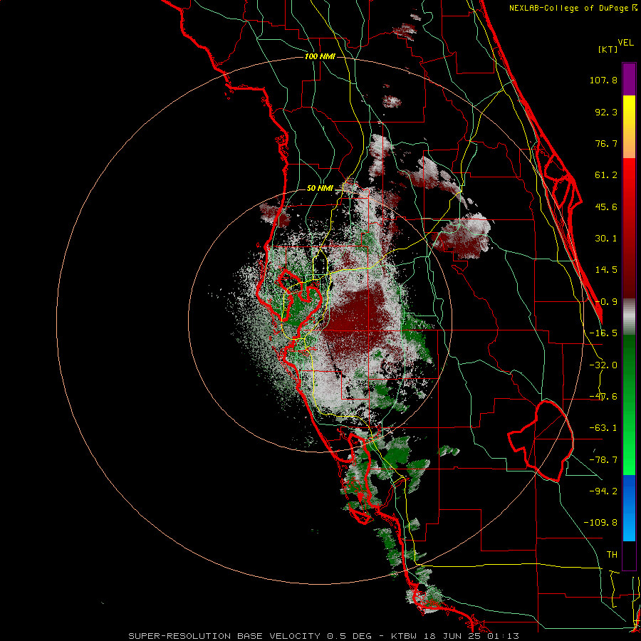Screen dimensions: 641x641
Task: Click the blue segment of velocity color bar
Action: 629,508
